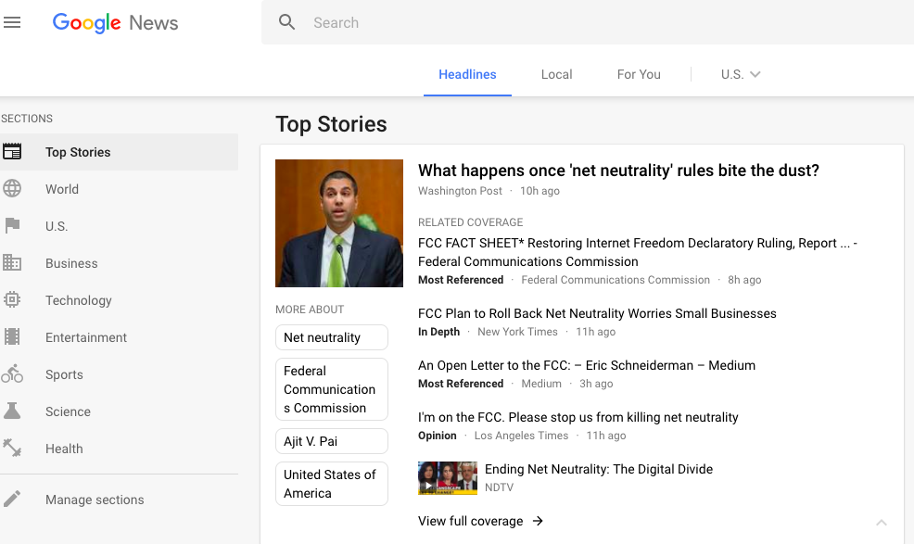Click the magnifier search icon
The width and height of the screenshot is (914, 544).
pyautogui.click(x=286, y=22)
